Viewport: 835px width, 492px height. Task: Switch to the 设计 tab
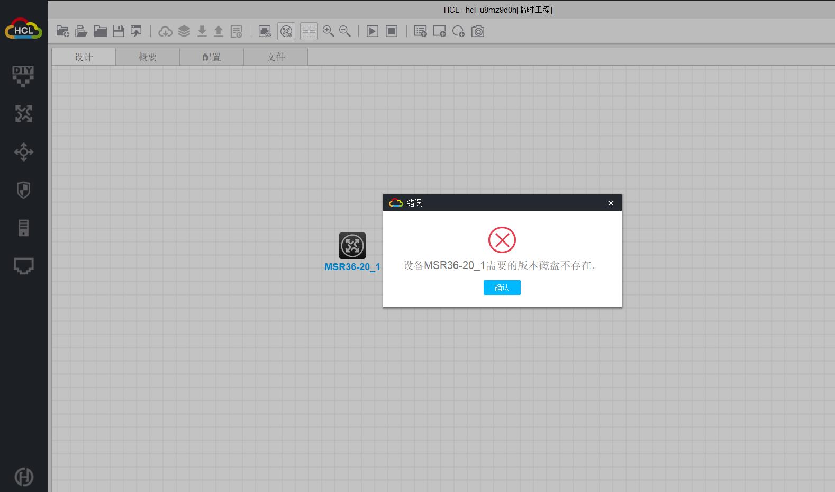click(84, 57)
